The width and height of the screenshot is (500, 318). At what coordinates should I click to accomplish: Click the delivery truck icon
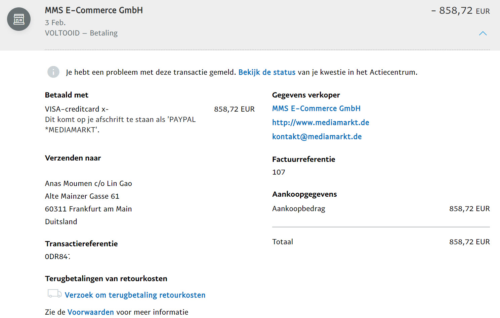coord(54,294)
